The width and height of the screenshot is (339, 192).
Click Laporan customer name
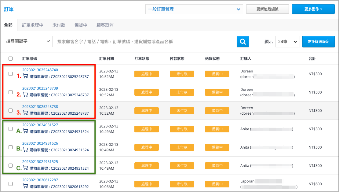(247, 181)
